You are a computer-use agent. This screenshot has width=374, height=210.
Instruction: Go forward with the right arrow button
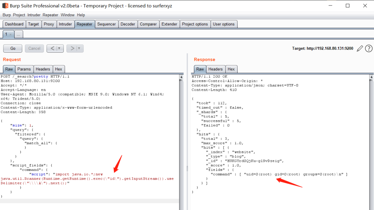72,48
